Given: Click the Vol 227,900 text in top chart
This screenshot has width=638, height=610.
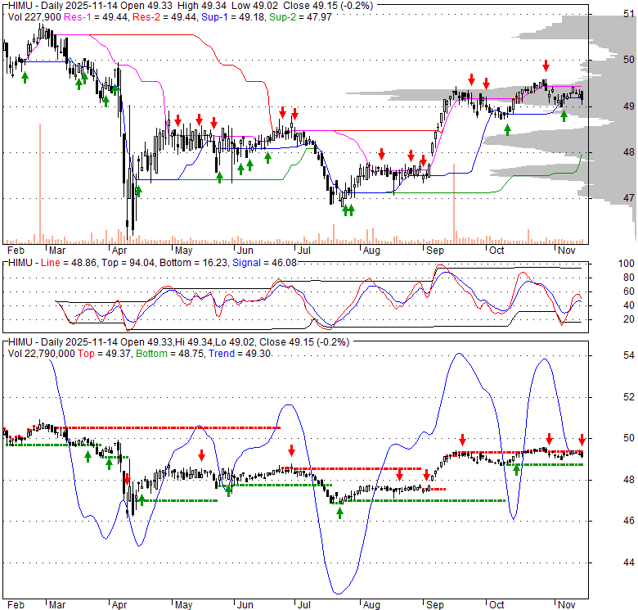Looking at the screenshot, I should 34,17.
